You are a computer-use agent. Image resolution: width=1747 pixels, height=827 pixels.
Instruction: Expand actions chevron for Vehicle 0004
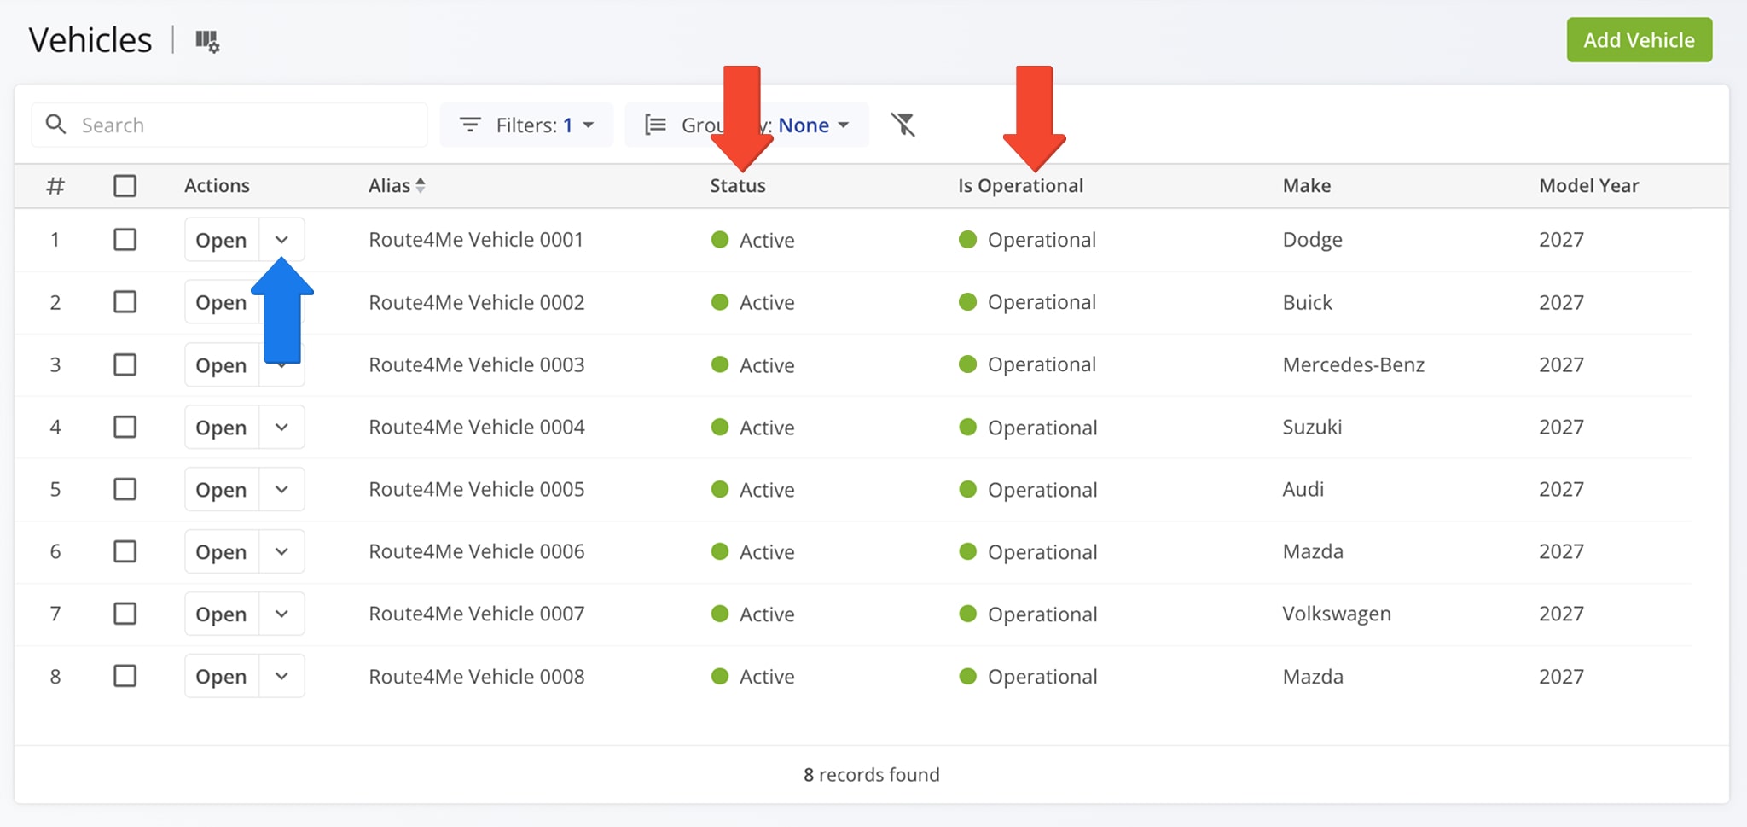[x=281, y=427]
